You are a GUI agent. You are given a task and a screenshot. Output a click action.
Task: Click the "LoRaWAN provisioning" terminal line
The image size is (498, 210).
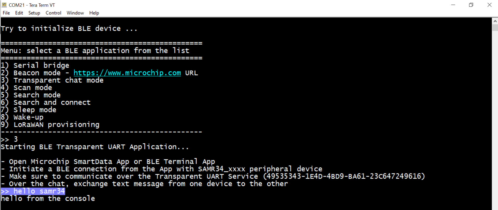(56, 125)
